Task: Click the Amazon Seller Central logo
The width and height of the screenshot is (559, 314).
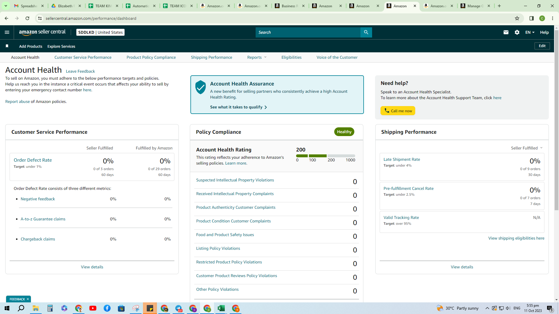Action: [42, 32]
